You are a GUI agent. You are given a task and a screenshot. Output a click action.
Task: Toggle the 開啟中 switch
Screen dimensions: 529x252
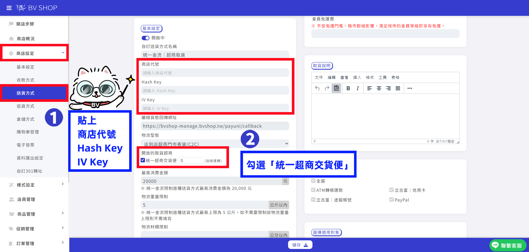click(x=145, y=38)
